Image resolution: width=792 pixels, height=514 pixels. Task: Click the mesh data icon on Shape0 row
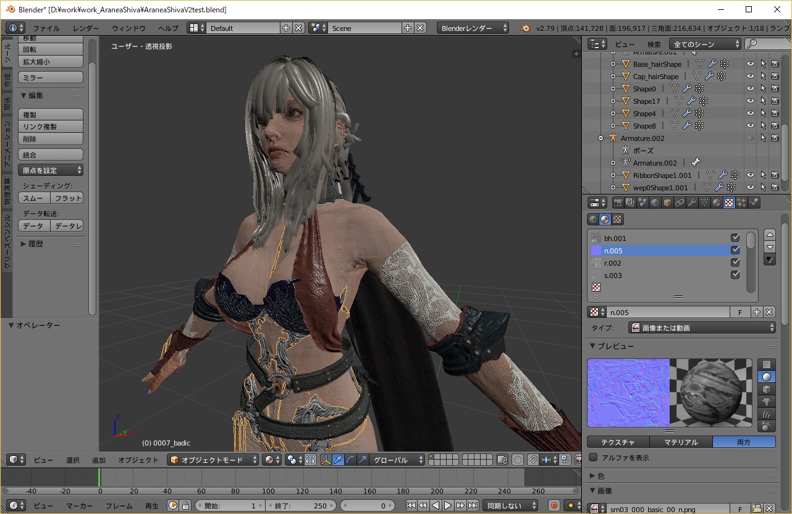click(x=675, y=89)
